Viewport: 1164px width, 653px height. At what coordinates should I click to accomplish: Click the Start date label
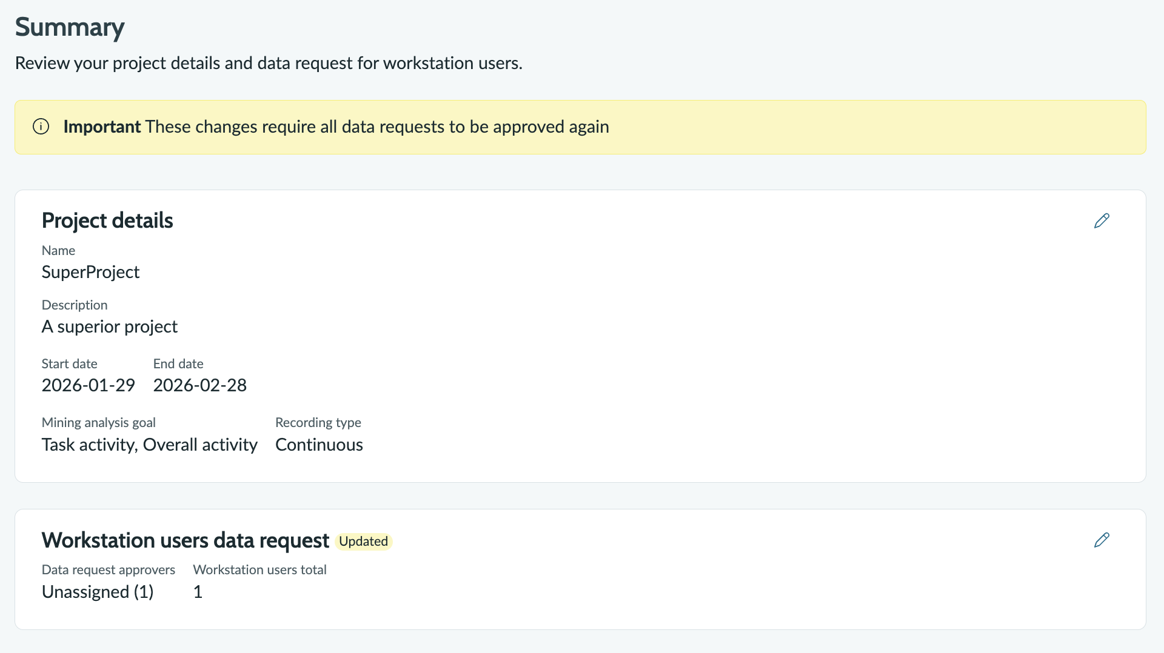click(69, 363)
